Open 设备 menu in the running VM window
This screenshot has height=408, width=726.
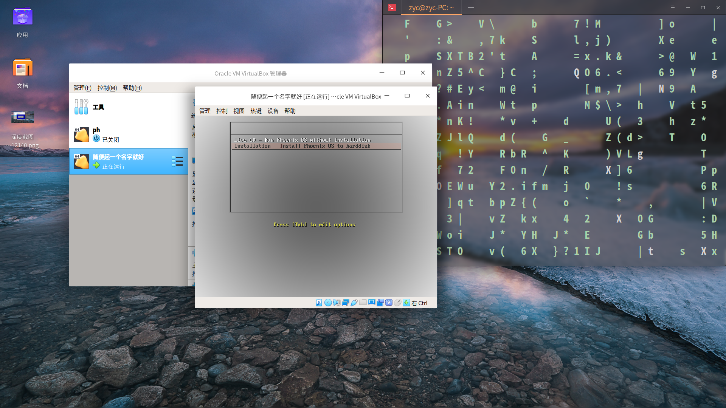tap(273, 111)
